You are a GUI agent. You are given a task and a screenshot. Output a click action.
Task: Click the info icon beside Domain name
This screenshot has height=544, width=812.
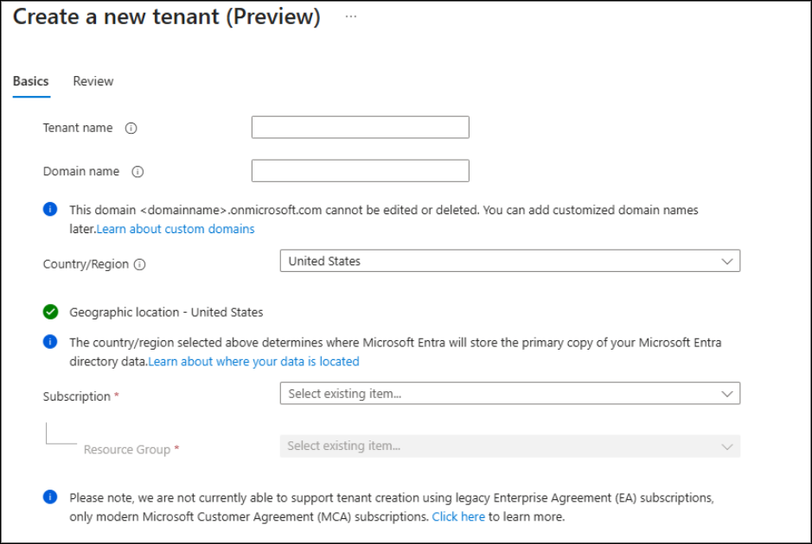click(137, 172)
